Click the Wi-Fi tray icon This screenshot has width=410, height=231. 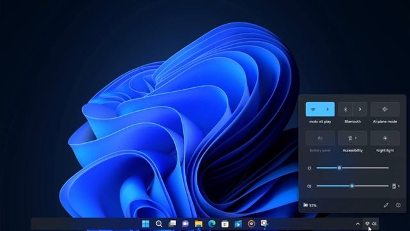(x=367, y=224)
